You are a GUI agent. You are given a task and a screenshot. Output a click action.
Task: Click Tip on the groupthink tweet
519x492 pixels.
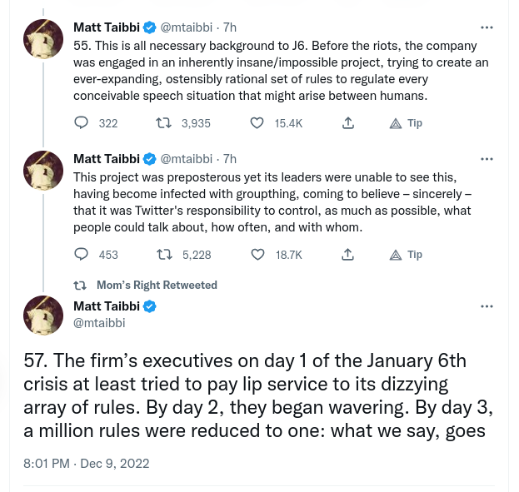pos(407,255)
